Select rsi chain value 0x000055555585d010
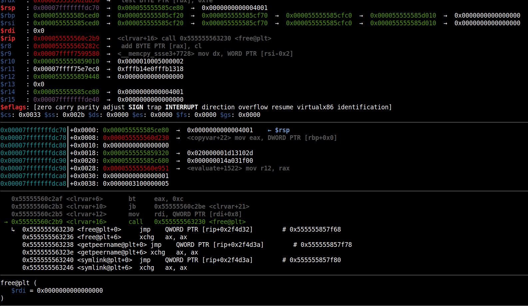Viewport: 528px width, 306px height. pyautogui.click(x=403, y=23)
